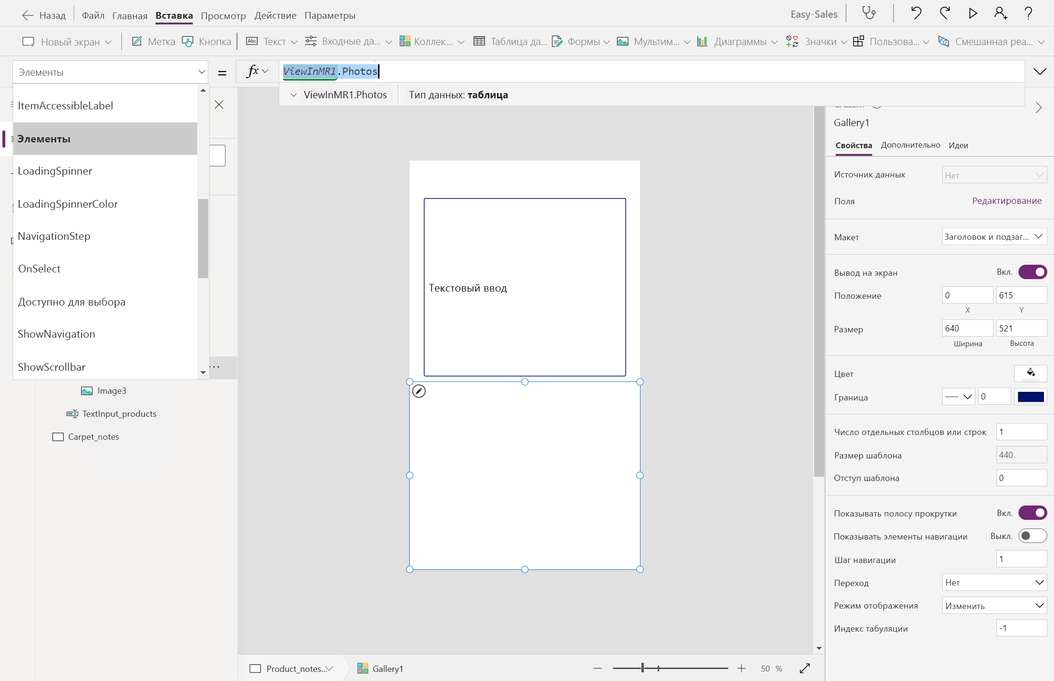Open the Просмотр menu
This screenshot has height=681, width=1054.
click(x=223, y=15)
